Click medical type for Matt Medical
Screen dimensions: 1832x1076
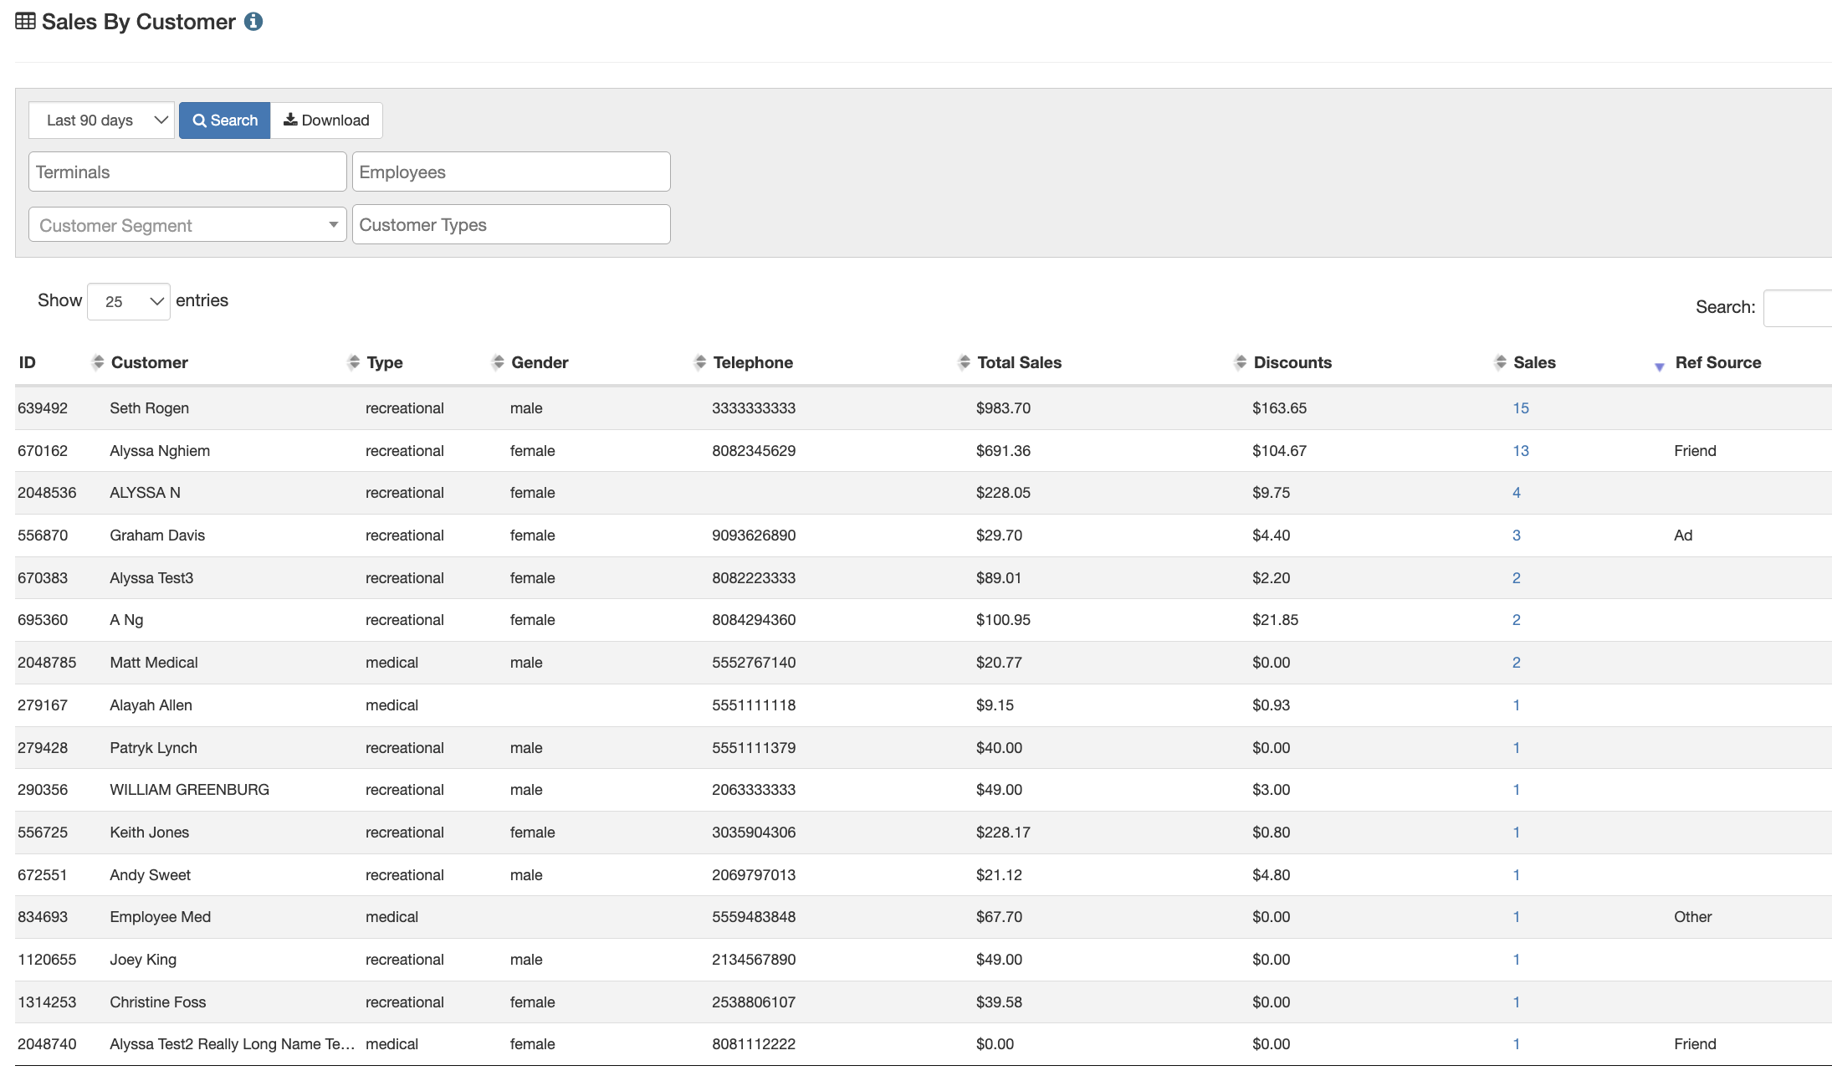tap(391, 663)
